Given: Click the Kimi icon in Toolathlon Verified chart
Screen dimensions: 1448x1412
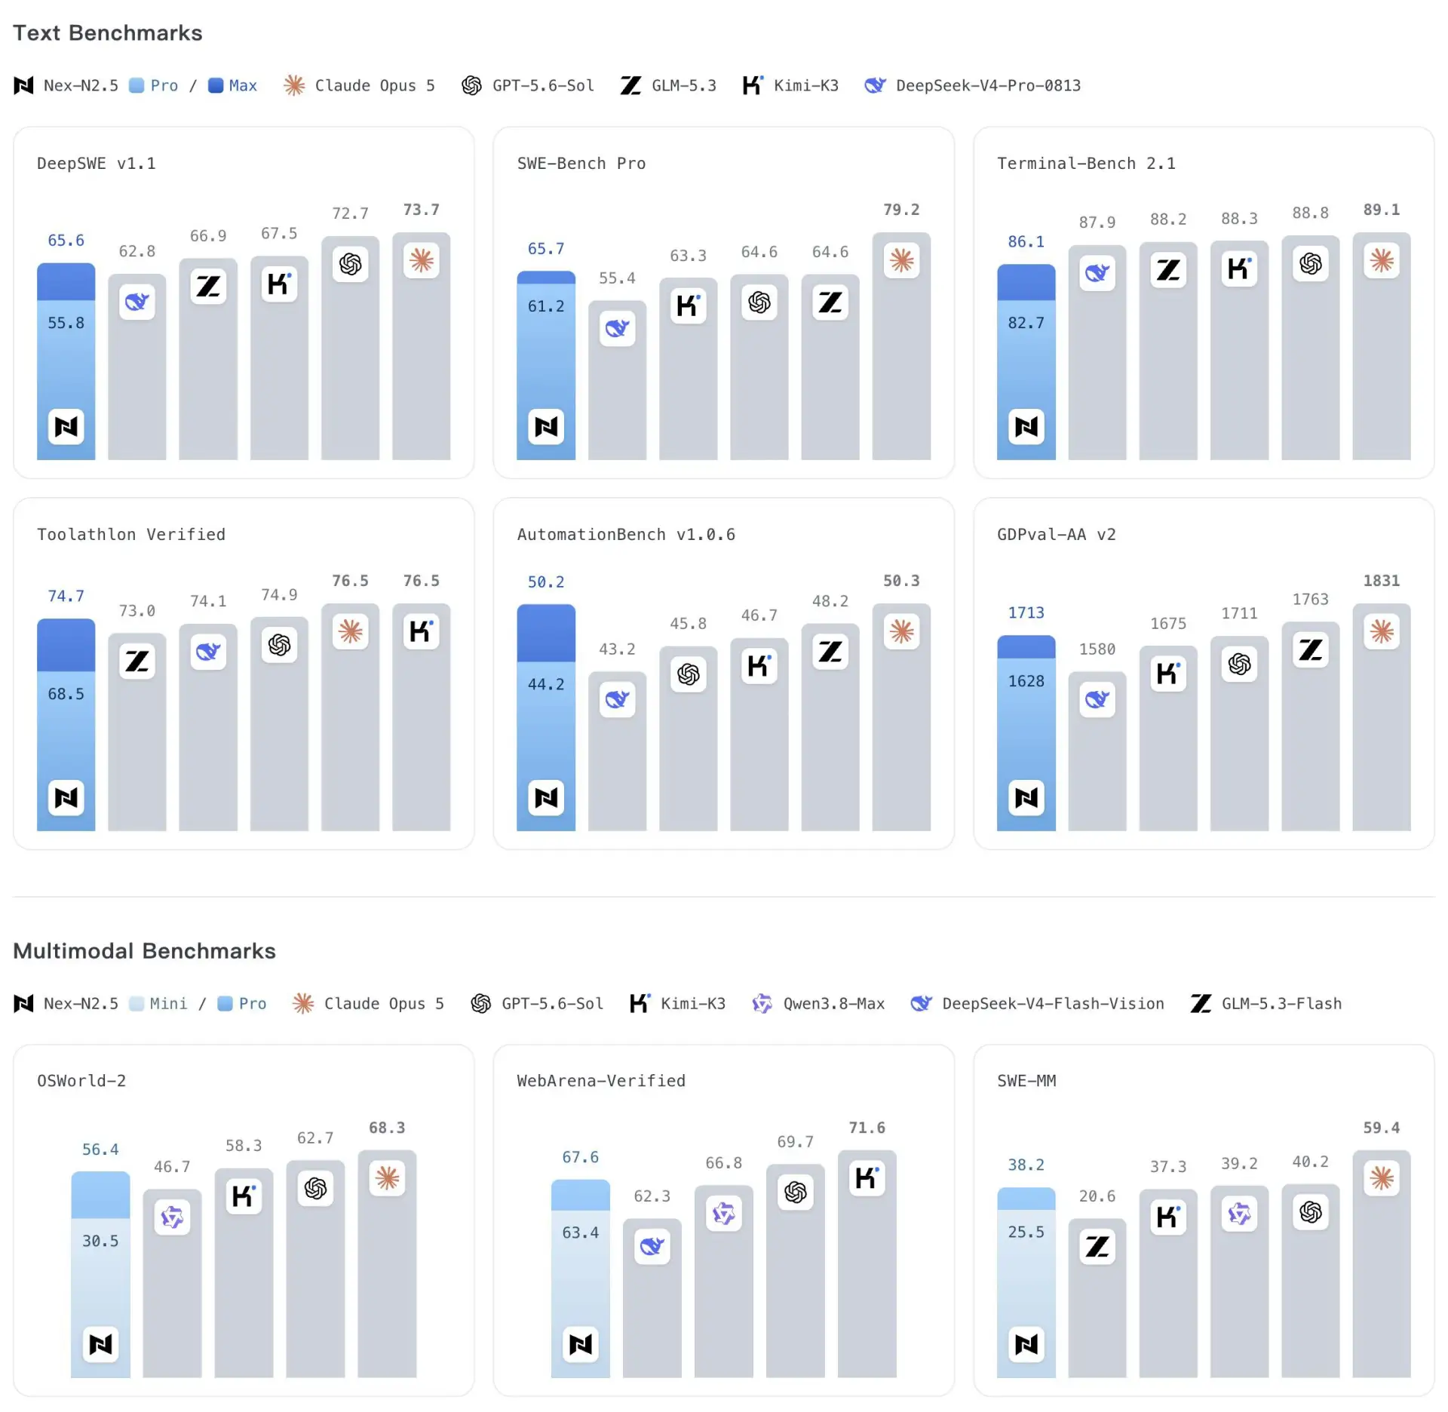Looking at the screenshot, I should [x=422, y=631].
